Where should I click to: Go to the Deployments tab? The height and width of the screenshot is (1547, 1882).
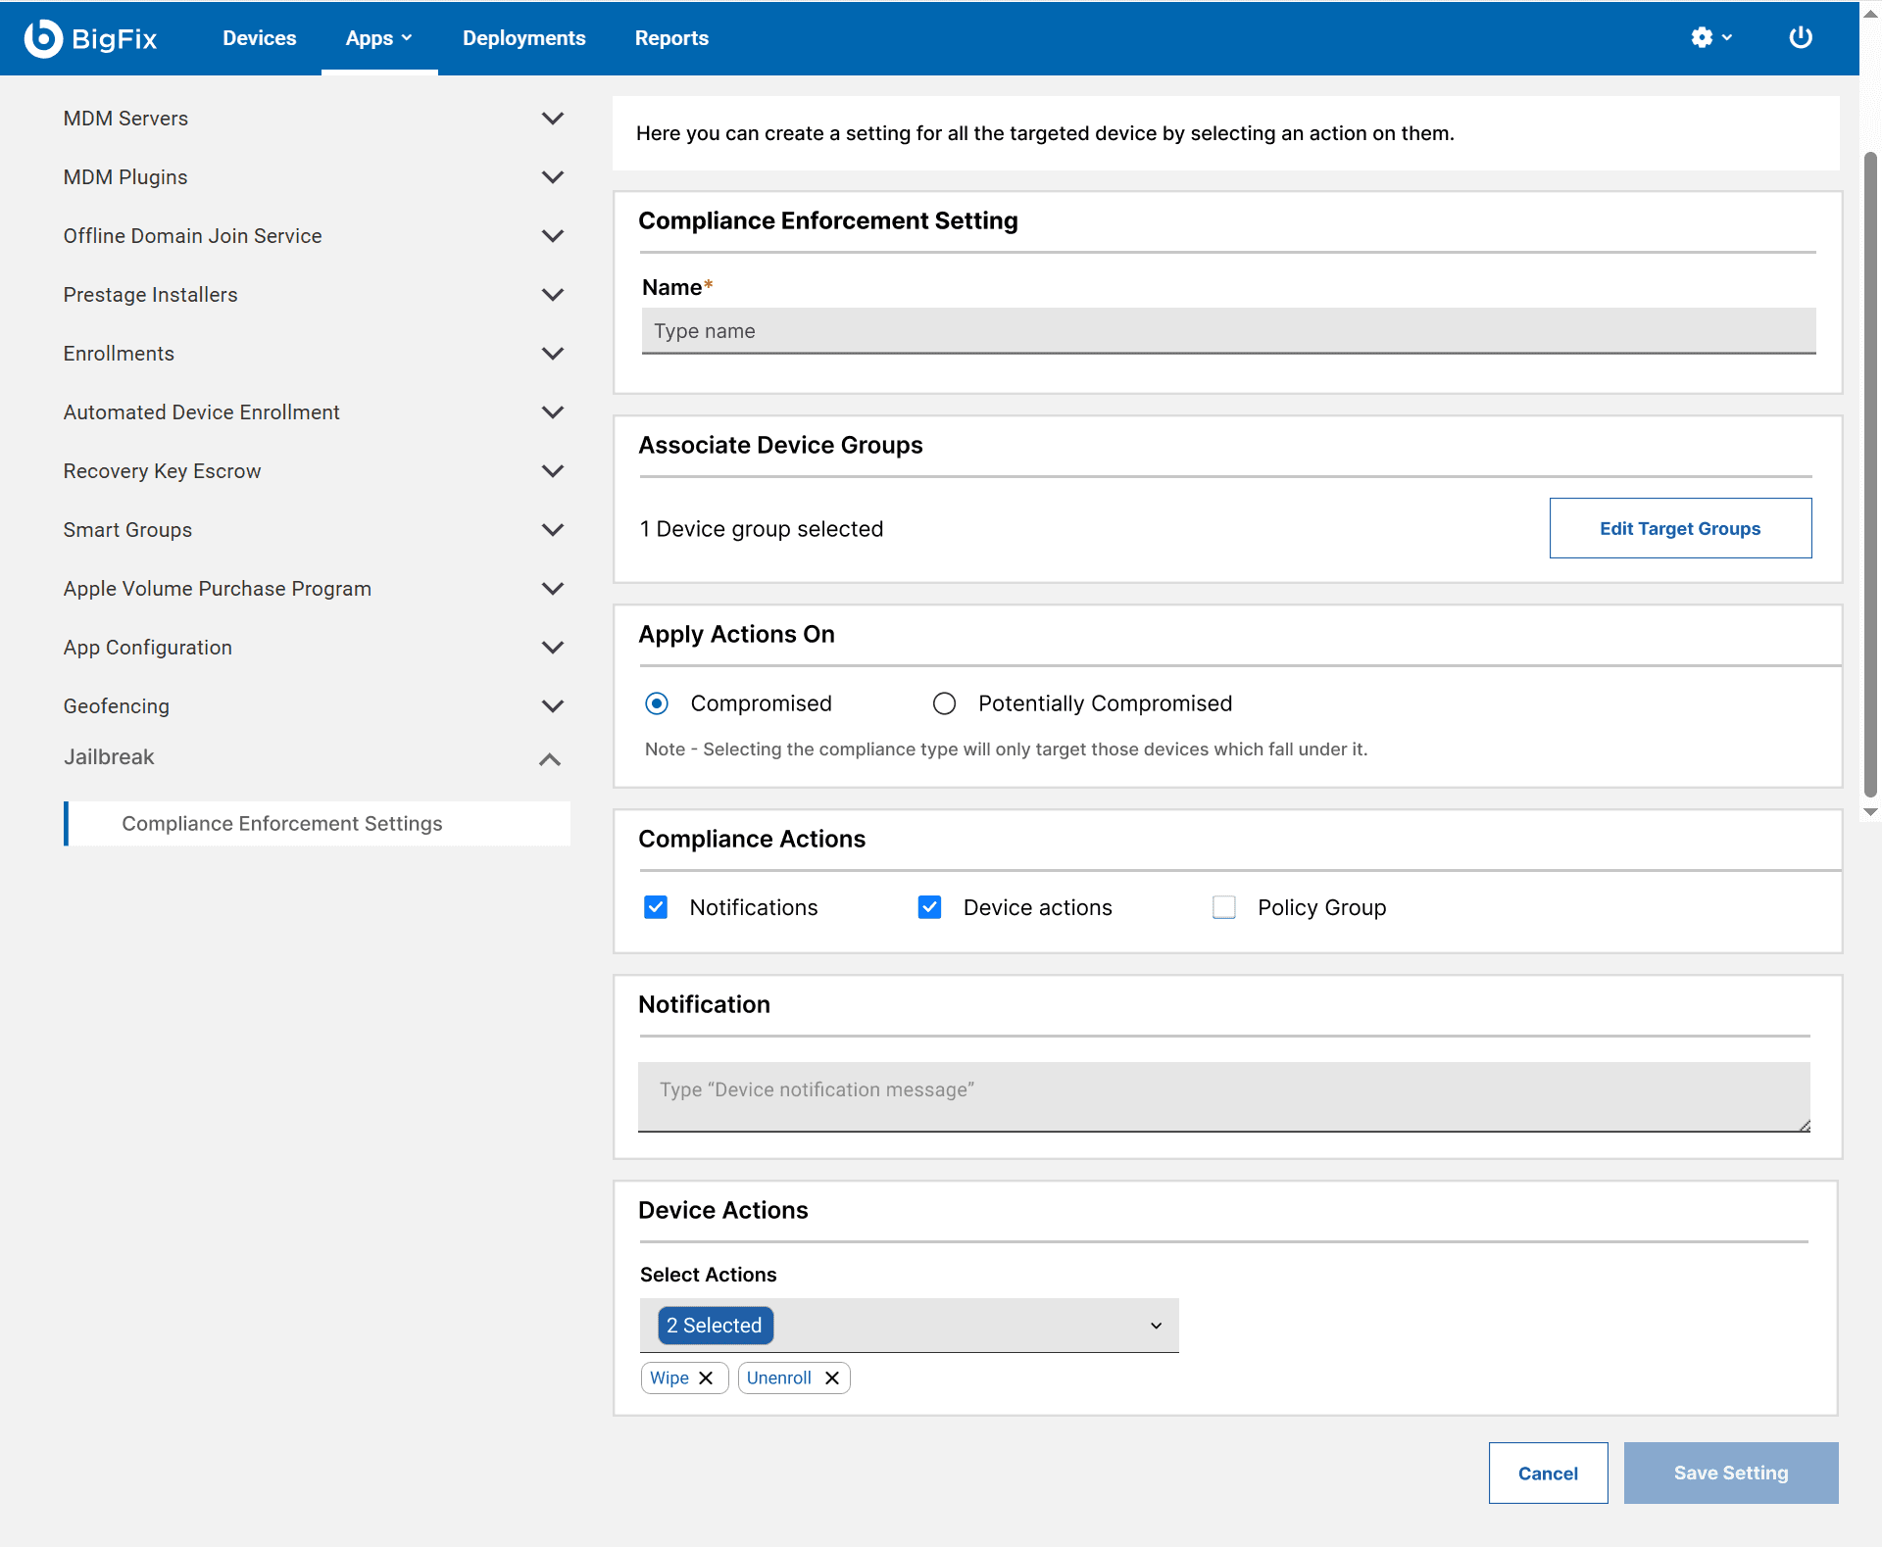pos(523,38)
